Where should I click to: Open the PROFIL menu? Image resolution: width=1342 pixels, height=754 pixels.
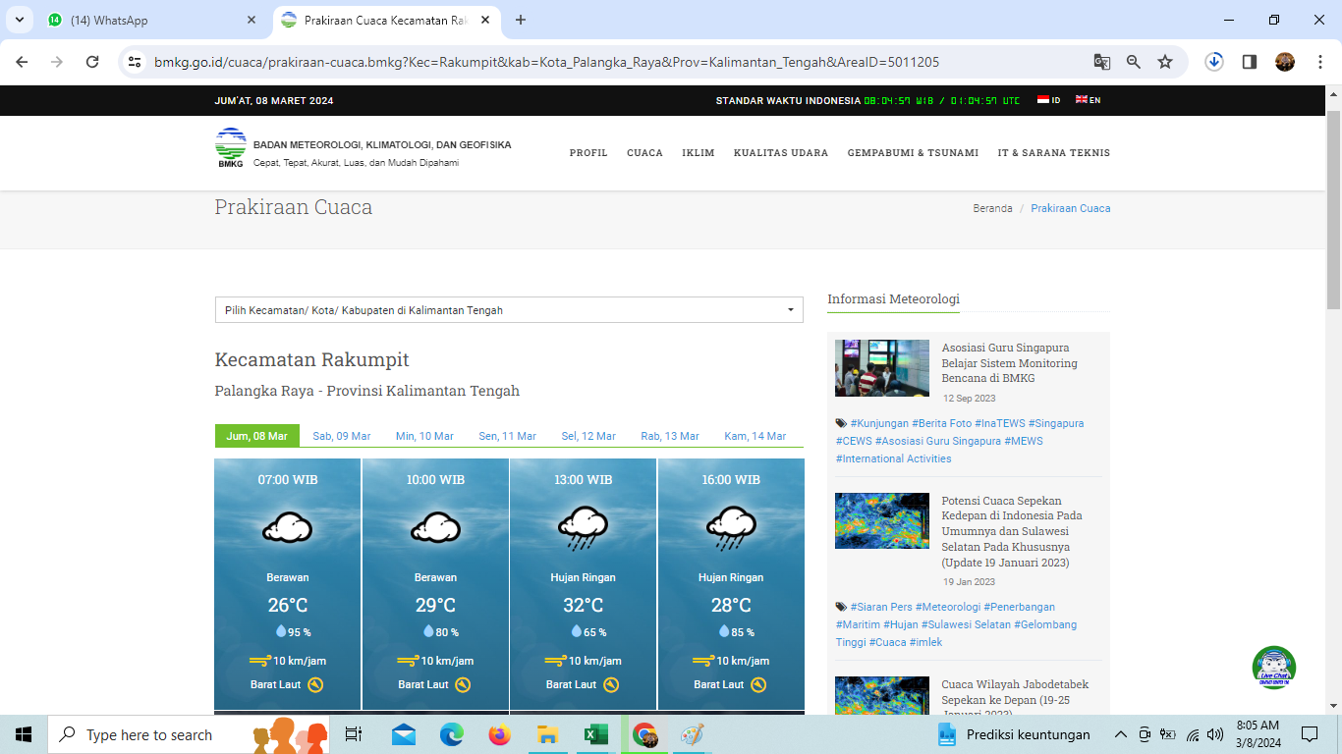(x=588, y=153)
